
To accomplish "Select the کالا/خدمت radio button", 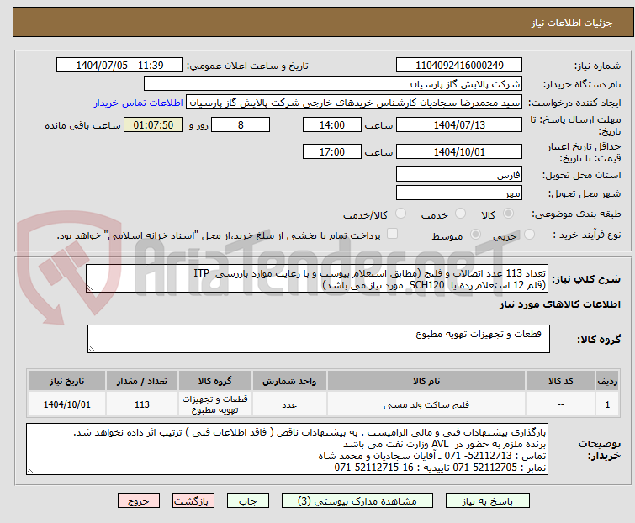I will click(x=400, y=214).
